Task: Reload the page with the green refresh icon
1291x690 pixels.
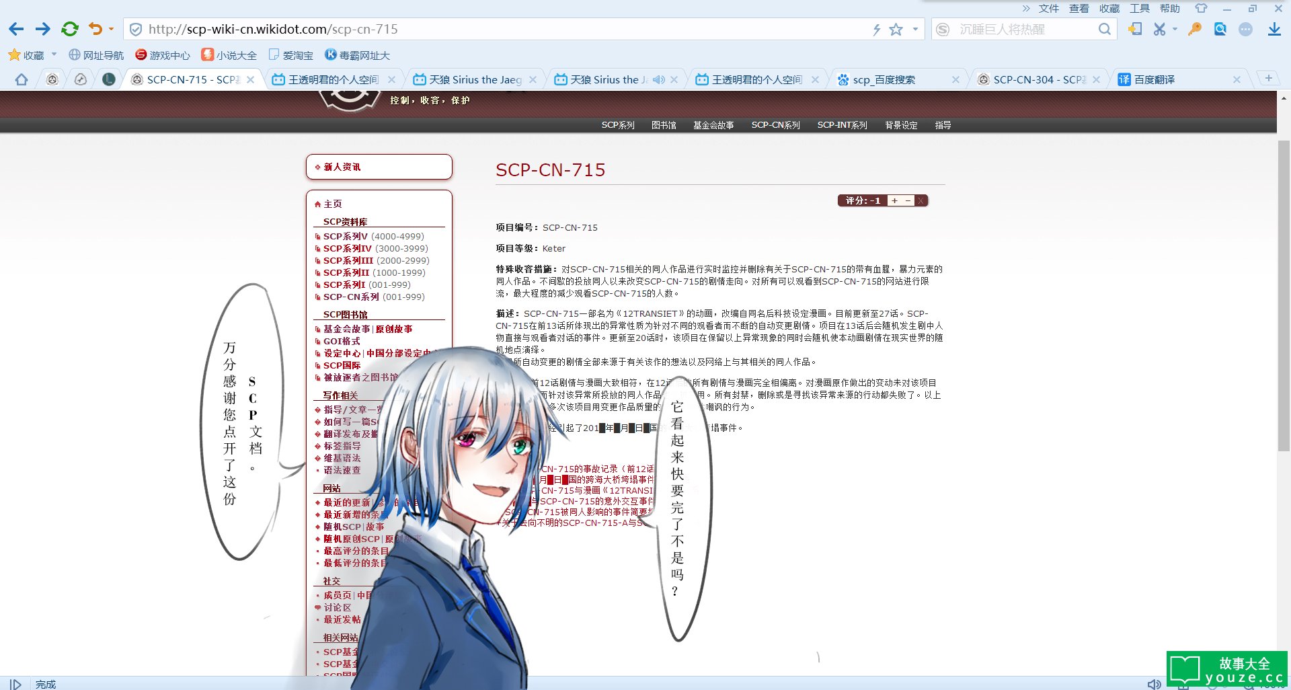Action: tap(69, 29)
